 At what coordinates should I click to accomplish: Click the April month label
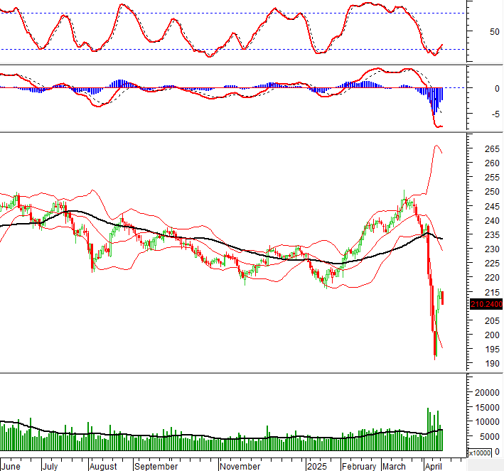(434, 467)
